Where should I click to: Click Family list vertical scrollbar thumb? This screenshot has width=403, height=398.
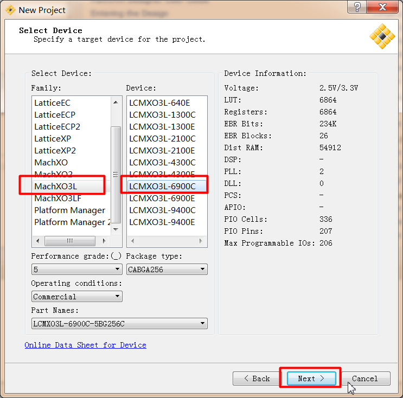[116, 175]
